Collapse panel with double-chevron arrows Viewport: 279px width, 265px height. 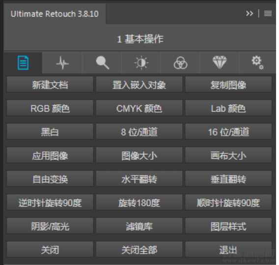pos(250,14)
